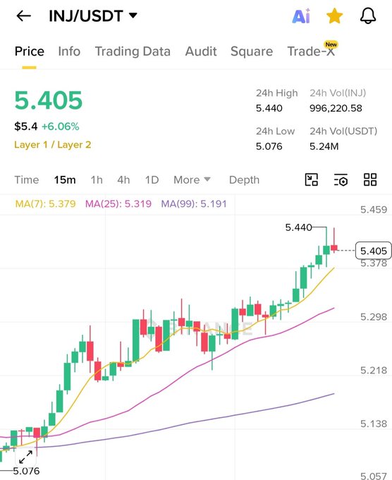Click the 5.405 price tag on axis

374,251
